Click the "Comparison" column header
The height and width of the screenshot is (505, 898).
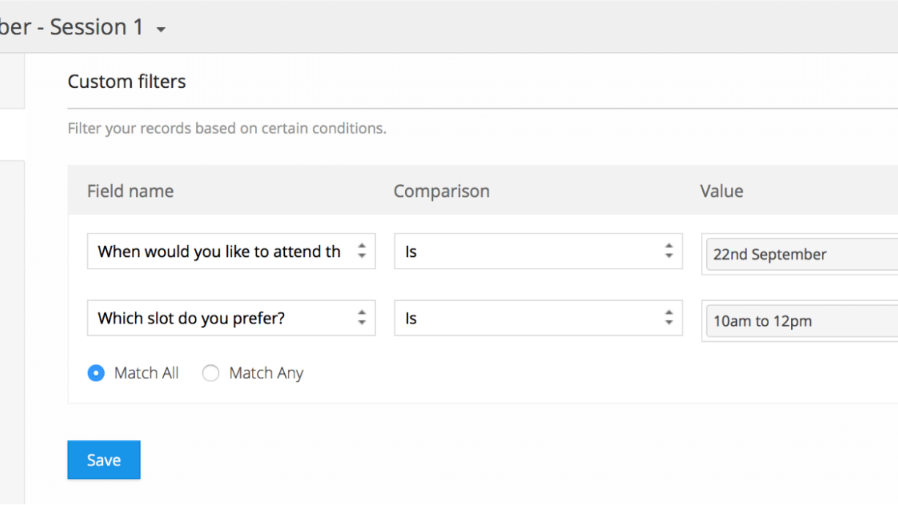(x=442, y=191)
